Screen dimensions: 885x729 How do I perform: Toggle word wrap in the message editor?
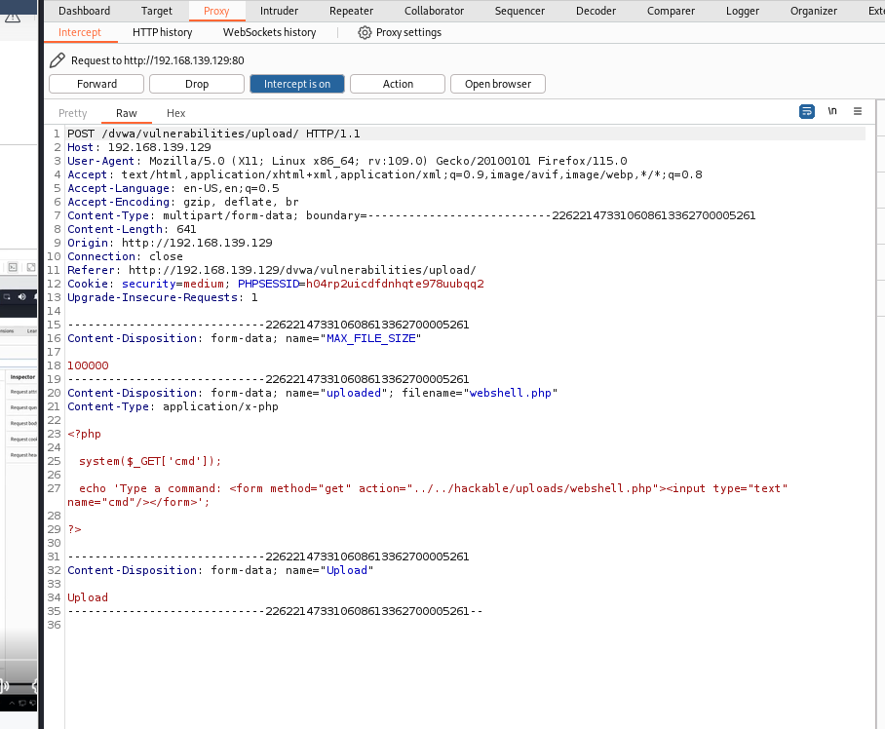(807, 112)
